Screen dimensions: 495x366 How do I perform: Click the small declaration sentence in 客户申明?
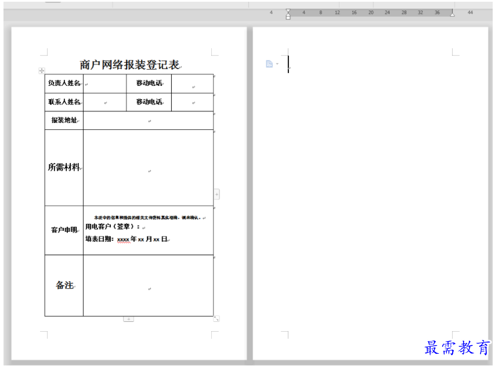click(x=148, y=218)
